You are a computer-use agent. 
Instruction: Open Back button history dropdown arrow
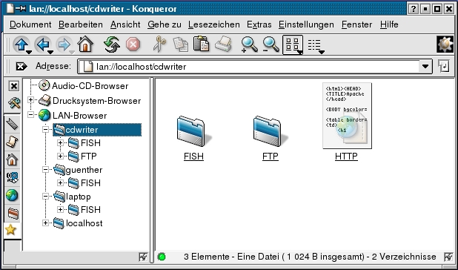50,53
